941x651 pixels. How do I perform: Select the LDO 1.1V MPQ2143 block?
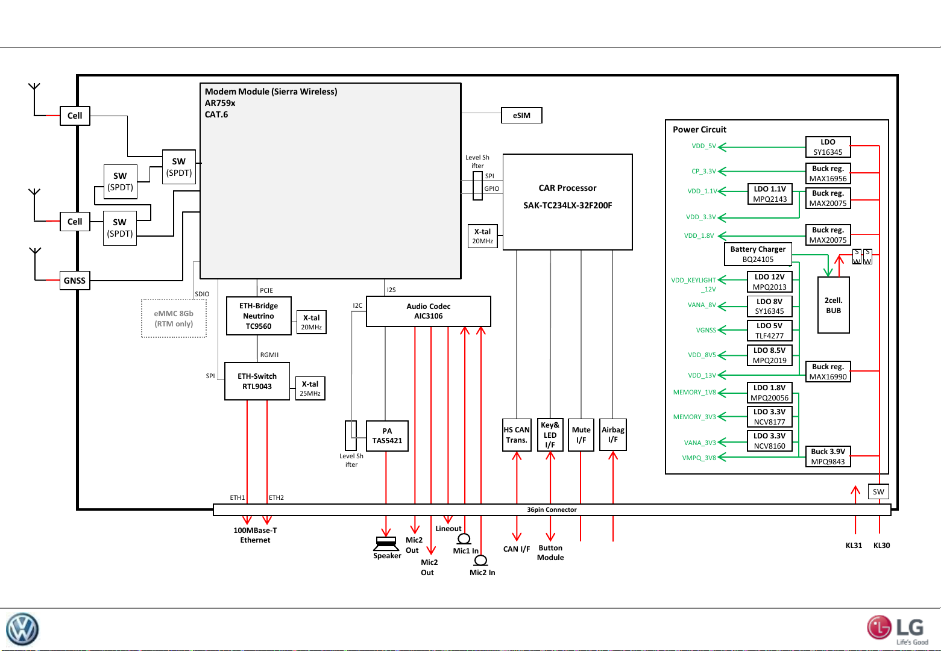(x=770, y=194)
